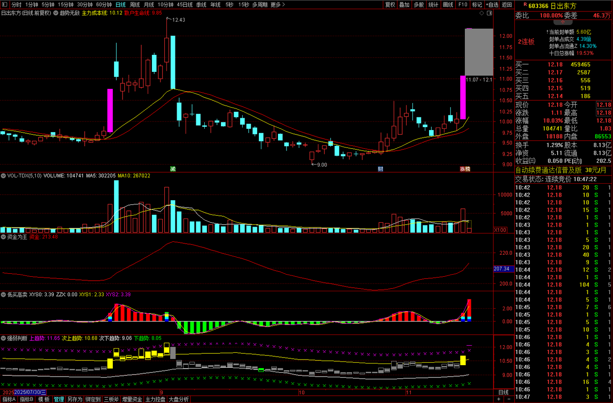Open the 强弱判断 indicator settings circle icon
The width and height of the screenshot is (613, 403).
[x=3, y=338]
